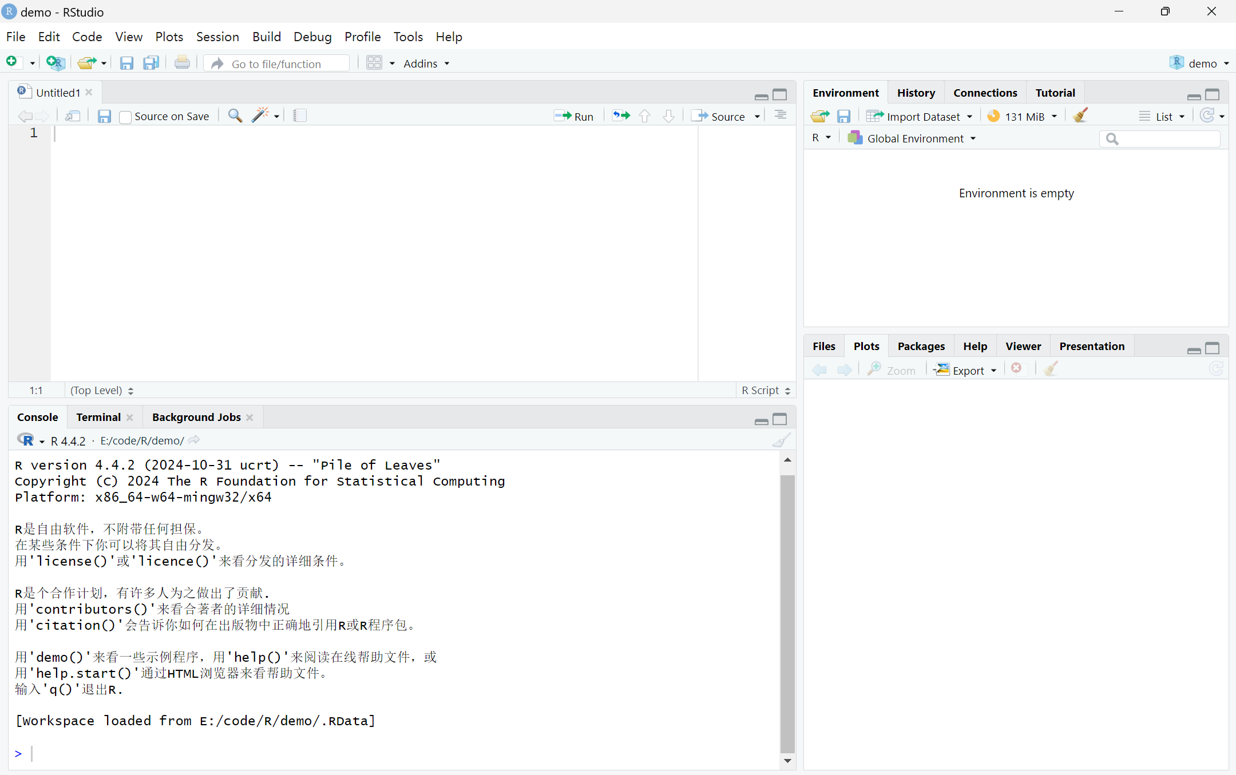
Task: Click the Source button
Action: click(x=719, y=116)
